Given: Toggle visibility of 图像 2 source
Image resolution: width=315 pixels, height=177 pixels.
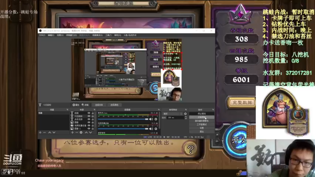Looking at the screenshot, I should pyautogui.click(x=89, y=129).
